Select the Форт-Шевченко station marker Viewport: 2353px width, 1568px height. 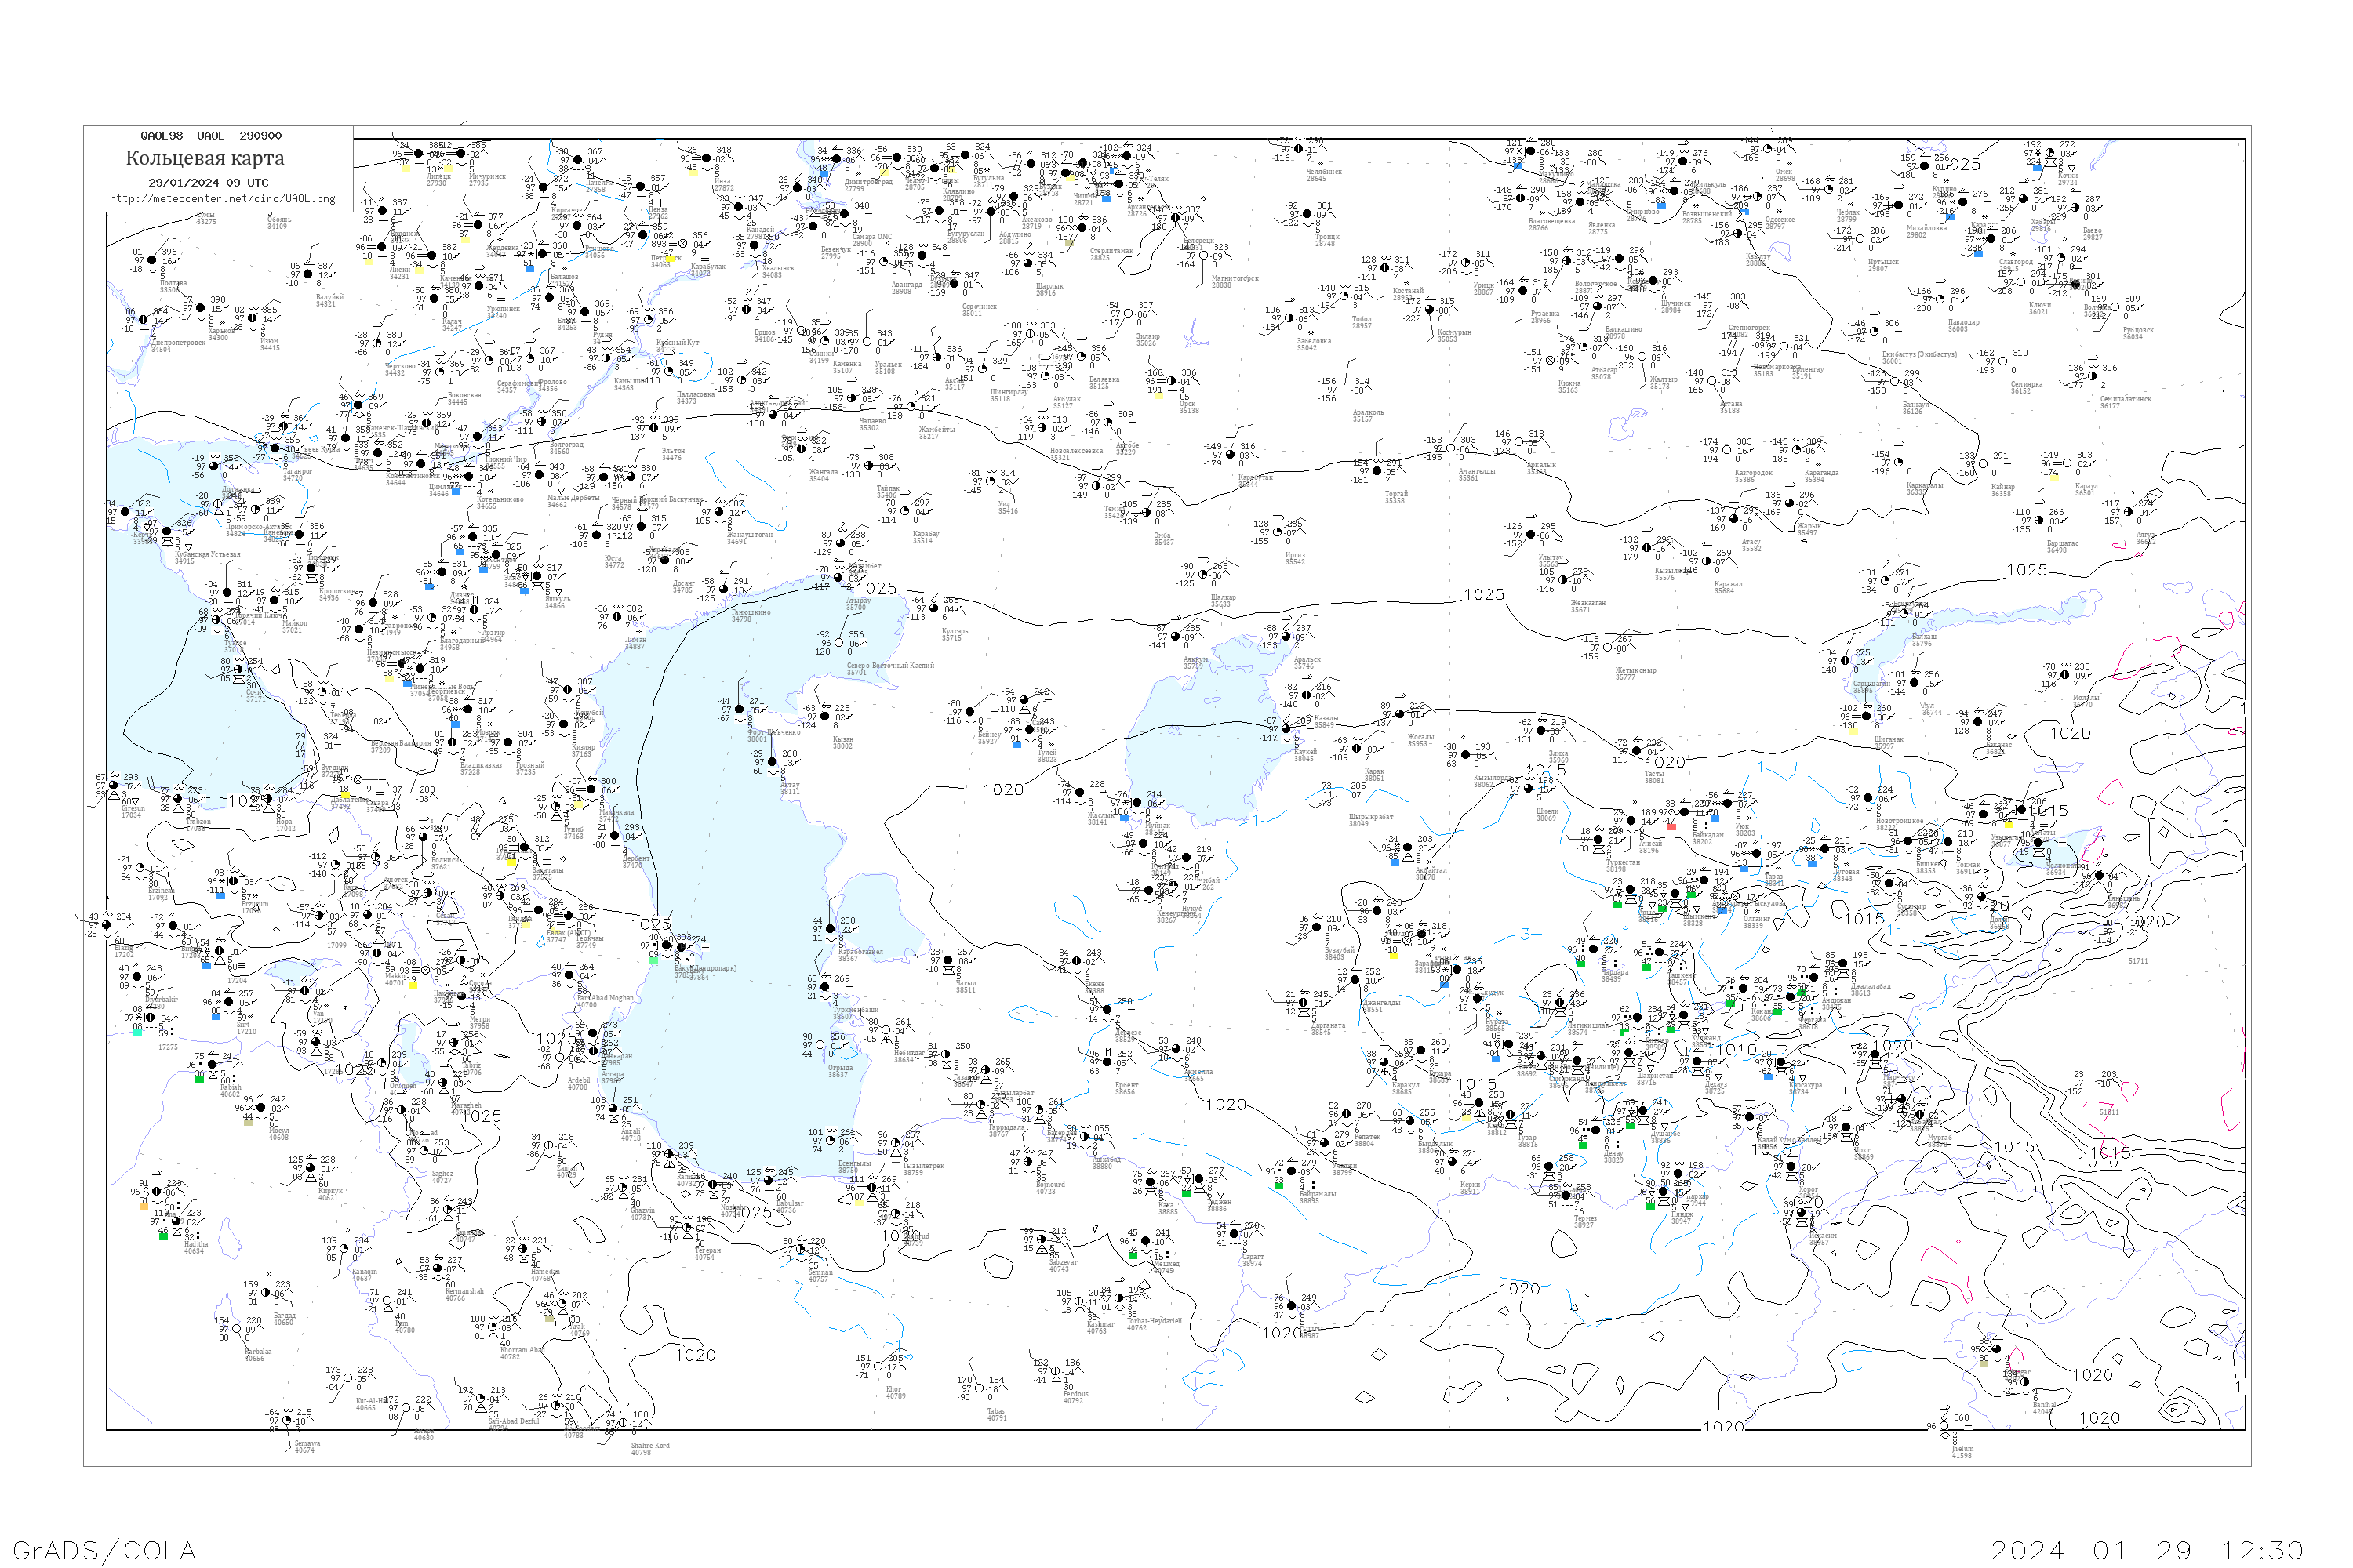(740, 709)
